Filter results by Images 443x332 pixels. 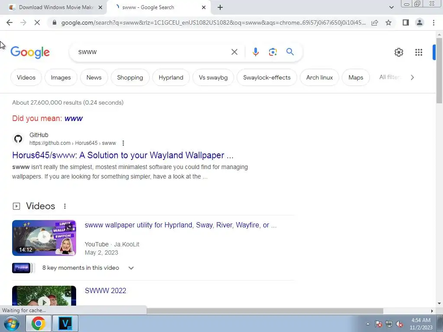click(x=61, y=77)
